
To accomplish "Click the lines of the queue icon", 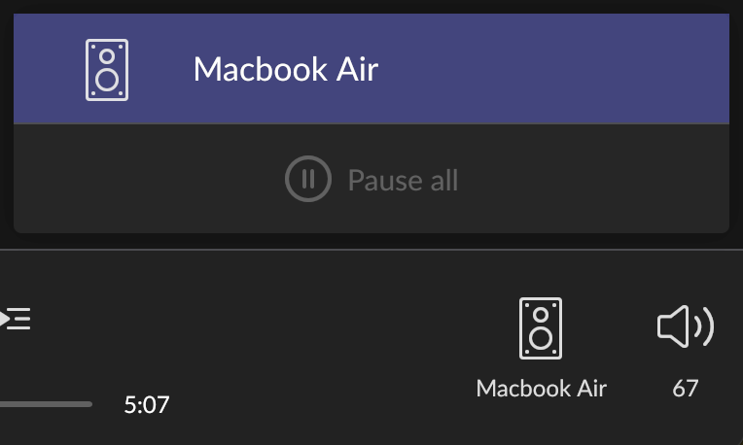I will (x=19, y=319).
